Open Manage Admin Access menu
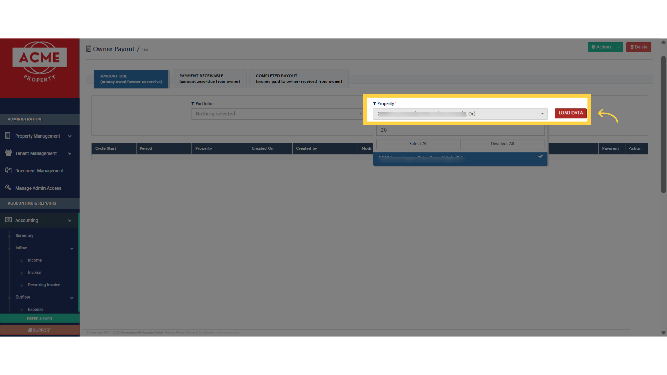Image resolution: width=667 pixels, height=375 pixels. (38, 188)
